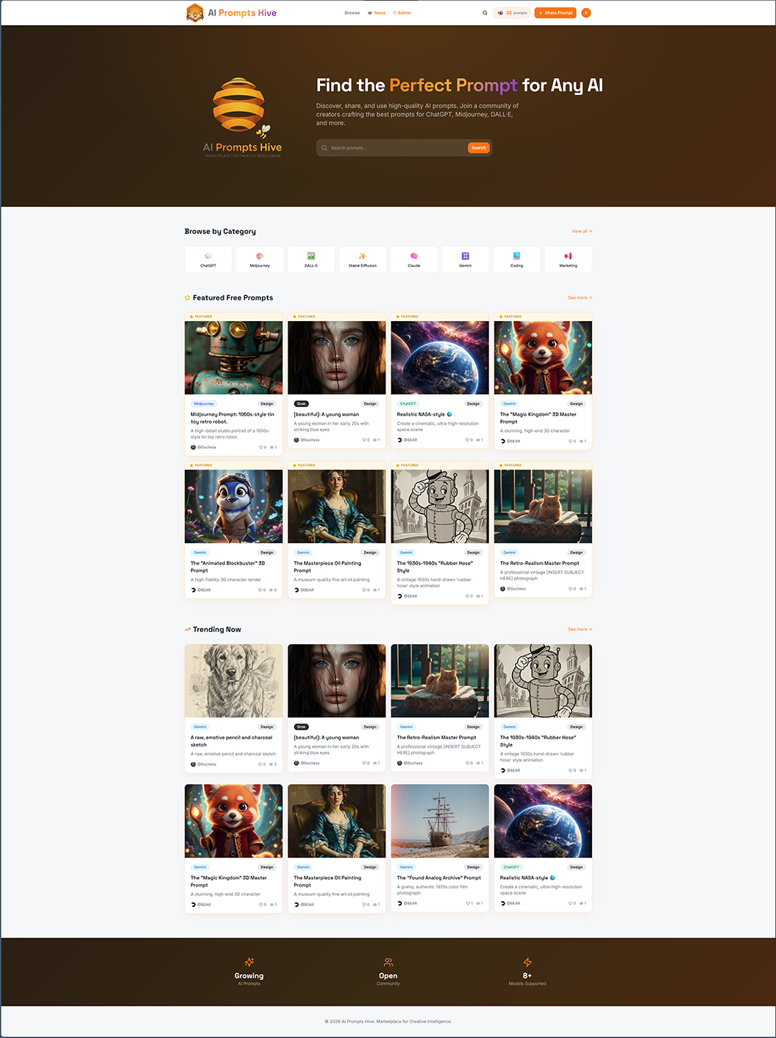The image size is (776, 1038).
Task: Click the 22 prompts counter badge
Action: coord(512,13)
